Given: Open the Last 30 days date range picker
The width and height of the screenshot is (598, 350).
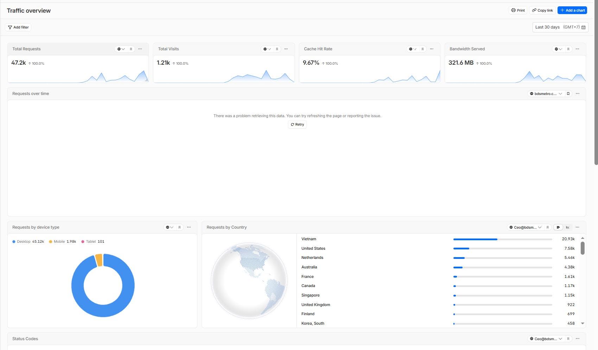Looking at the screenshot, I should click(x=560, y=27).
